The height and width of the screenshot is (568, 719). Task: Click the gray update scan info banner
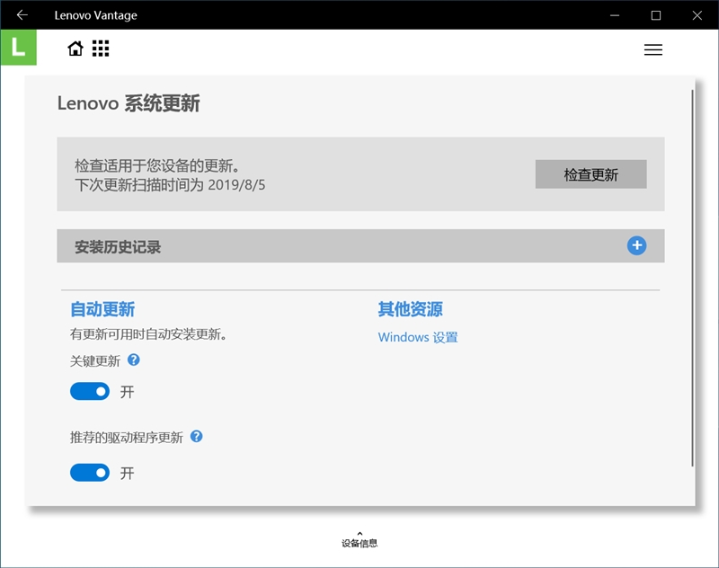[x=270, y=173]
